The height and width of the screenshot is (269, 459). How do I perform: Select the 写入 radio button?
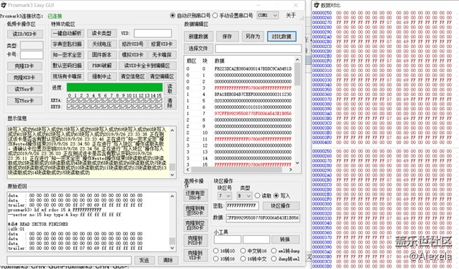276,196
